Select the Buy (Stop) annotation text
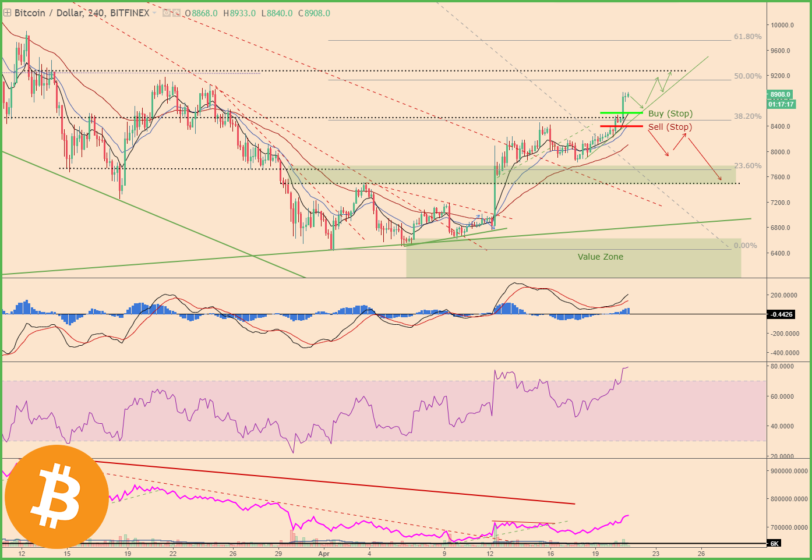 tap(670, 114)
